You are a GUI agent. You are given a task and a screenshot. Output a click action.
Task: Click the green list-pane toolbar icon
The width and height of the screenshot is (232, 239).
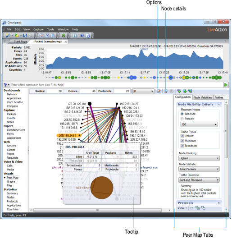point(75,36)
